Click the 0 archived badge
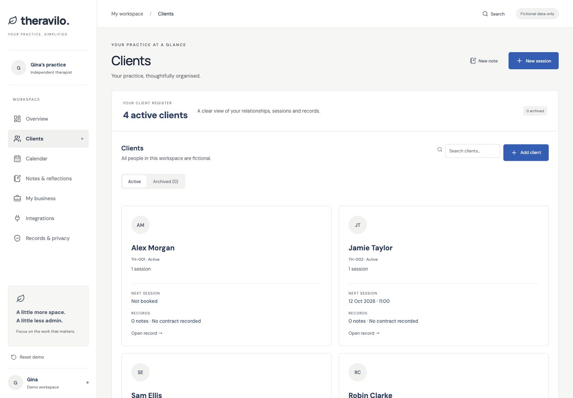573x398 pixels. click(x=535, y=111)
